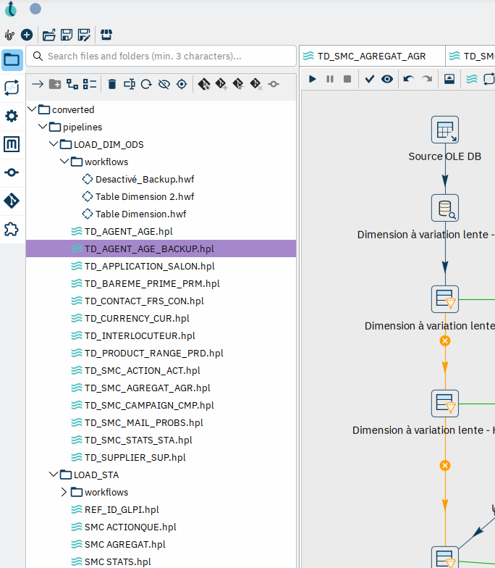The height and width of the screenshot is (568, 495).
Task: Select the Source OLE DB transform
Action: tap(445, 130)
